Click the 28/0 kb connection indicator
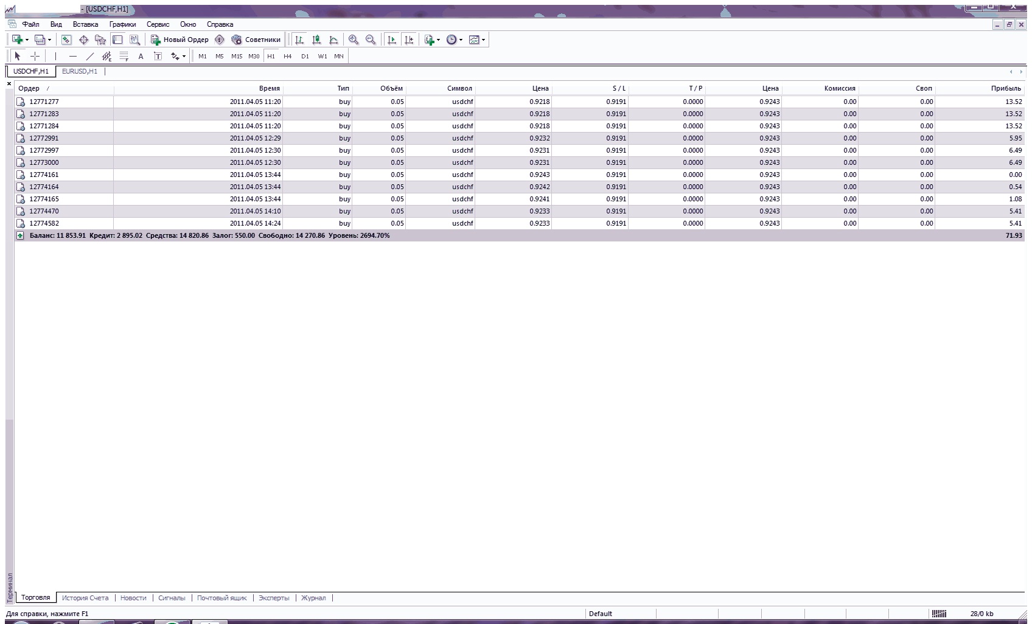This screenshot has width=1032, height=624. pos(981,614)
